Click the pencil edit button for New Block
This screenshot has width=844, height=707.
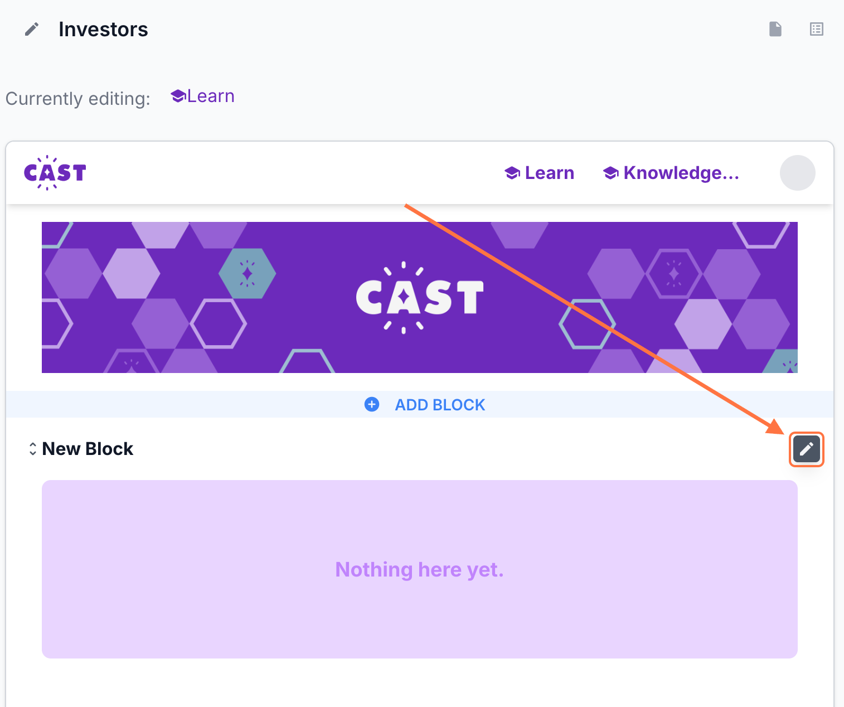pyautogui.click(x=806, y=449)
